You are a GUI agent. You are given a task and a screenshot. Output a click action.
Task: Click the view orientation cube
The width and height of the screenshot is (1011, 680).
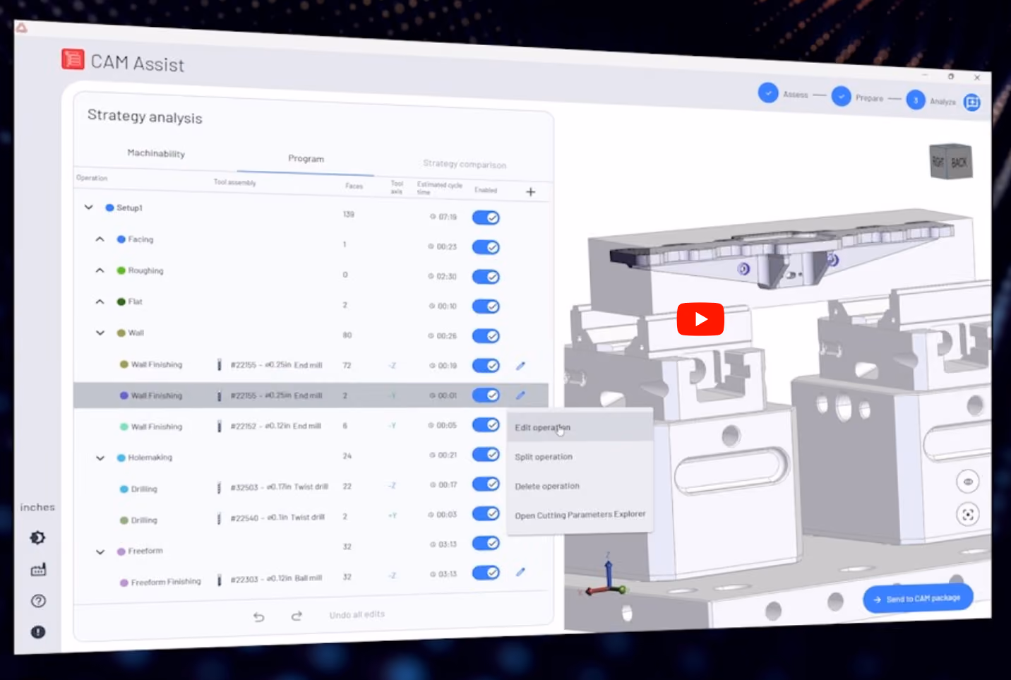coord(950,162)
